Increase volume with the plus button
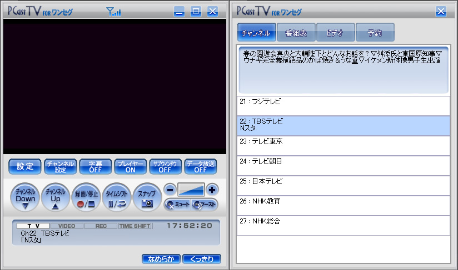 (x=212, y=190)
